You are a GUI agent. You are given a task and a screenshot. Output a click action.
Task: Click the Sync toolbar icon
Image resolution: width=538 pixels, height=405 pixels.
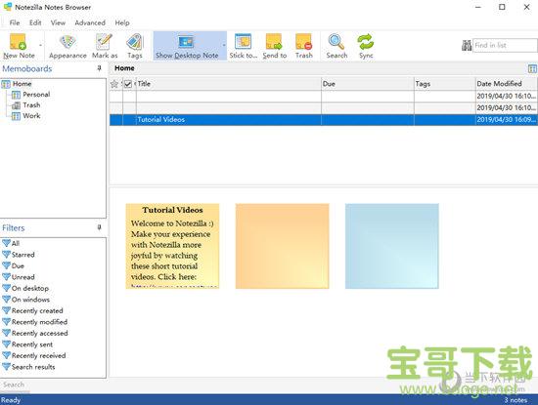(x=366, y=46)
